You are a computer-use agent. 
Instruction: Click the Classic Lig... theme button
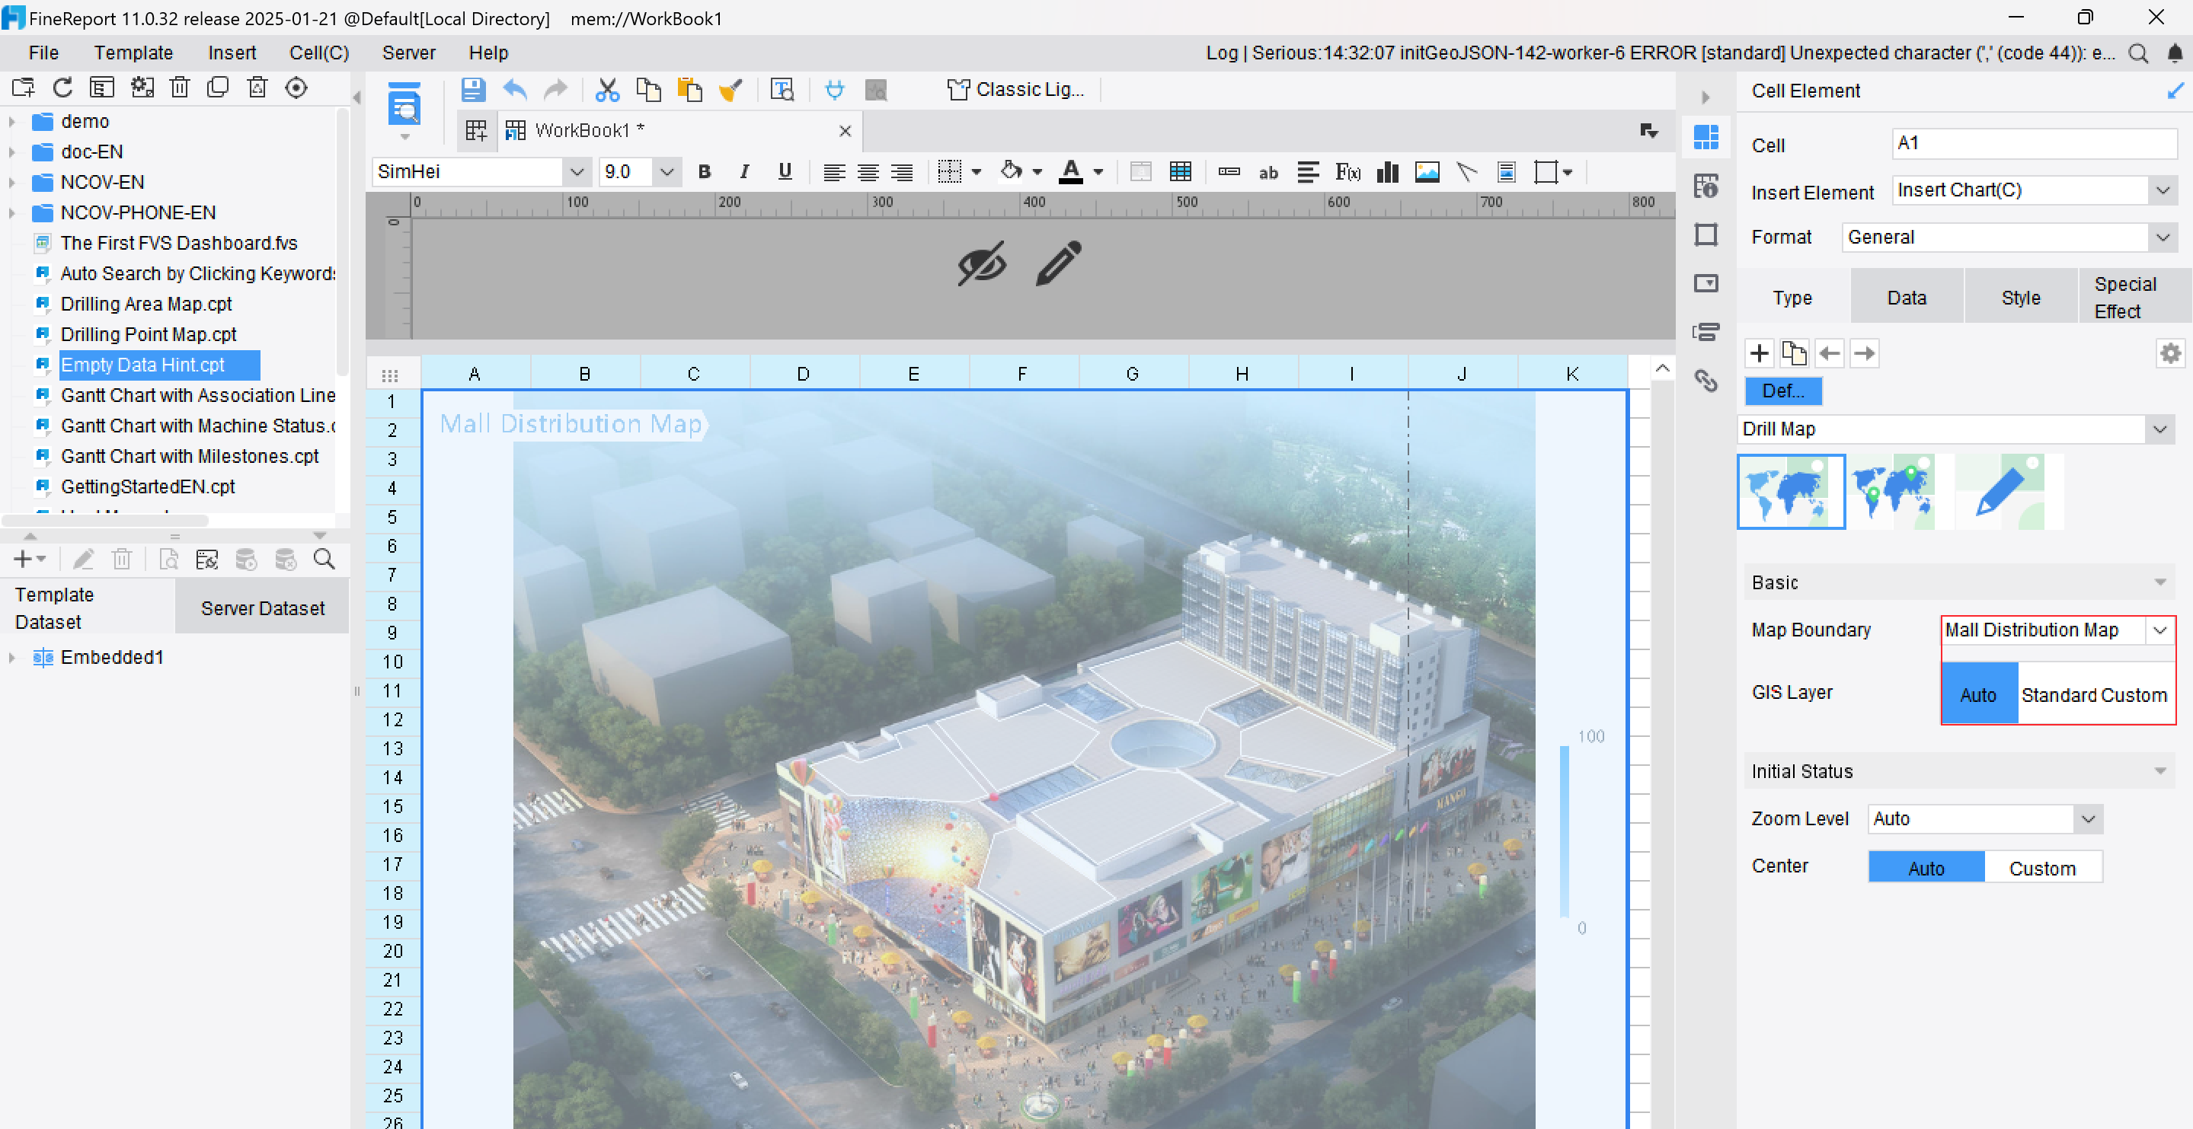pos(1015,89)
